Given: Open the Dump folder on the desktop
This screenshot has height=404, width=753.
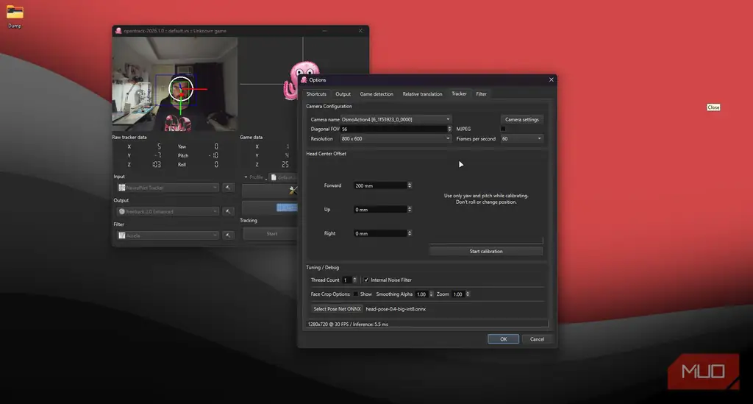Looking at the screenshot, I should [15, 16].
